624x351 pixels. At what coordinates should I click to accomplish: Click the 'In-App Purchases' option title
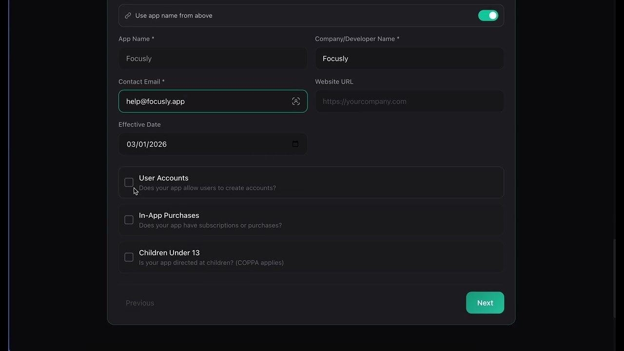pyautogui.click(x=169, y=215)
